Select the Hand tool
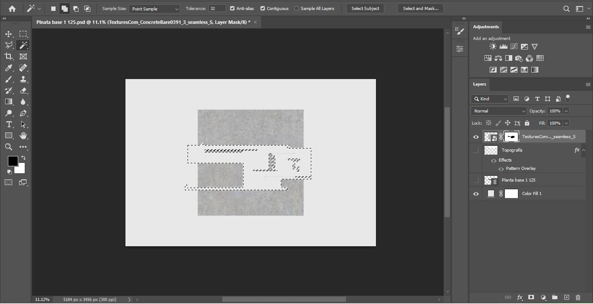The width and height of the screenshot is (593, 304). click(x=23, y=136)
